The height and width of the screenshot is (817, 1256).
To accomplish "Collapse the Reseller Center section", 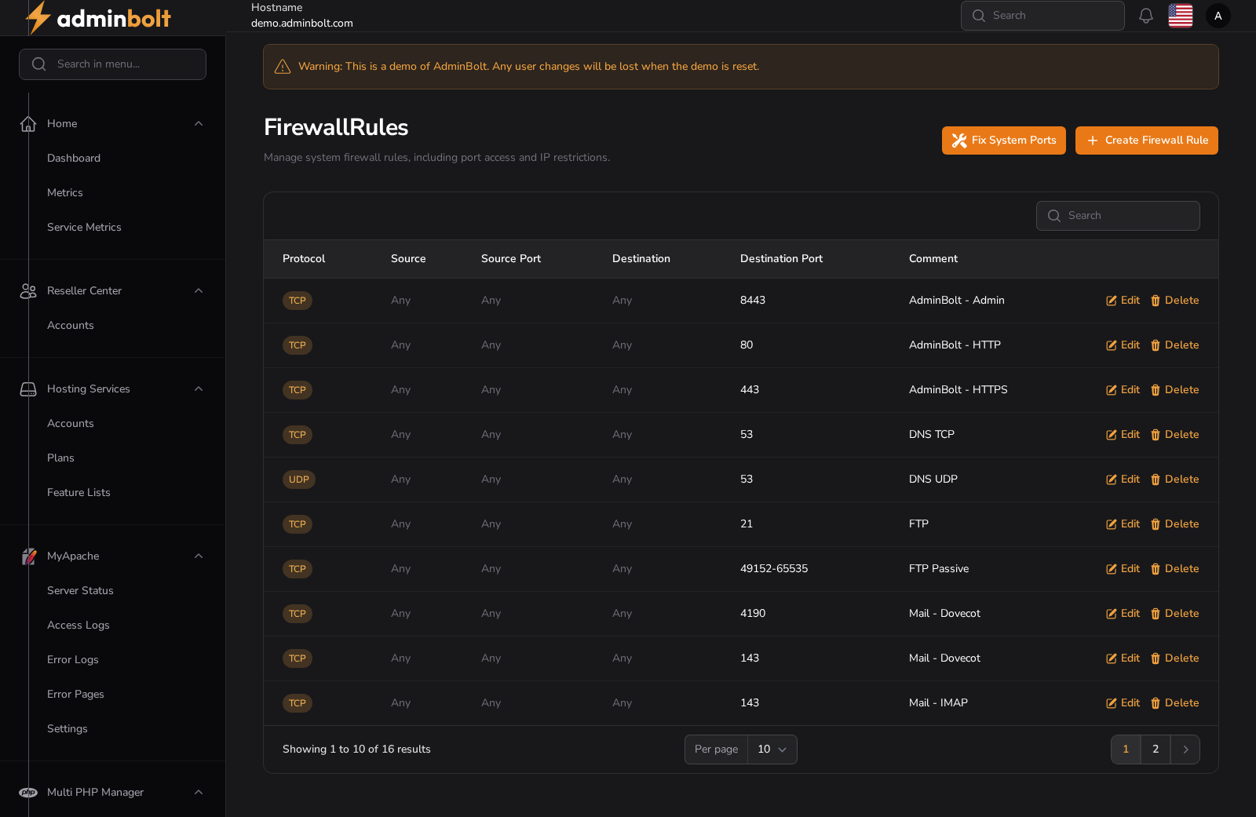I will [199, 290].
